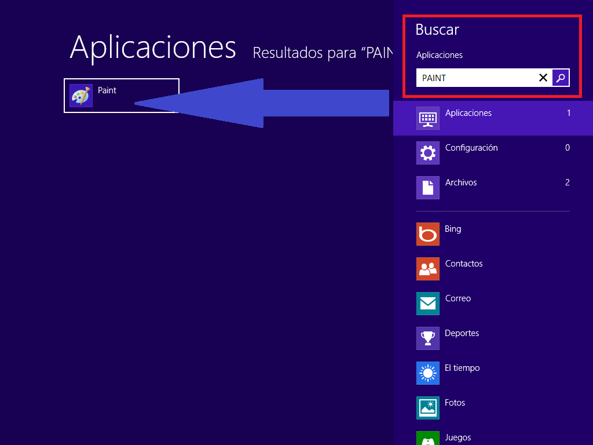The height and width of the screenshot is (445, 593).
Task: Click the Configuración gear icon
Action: coord(428,153)
